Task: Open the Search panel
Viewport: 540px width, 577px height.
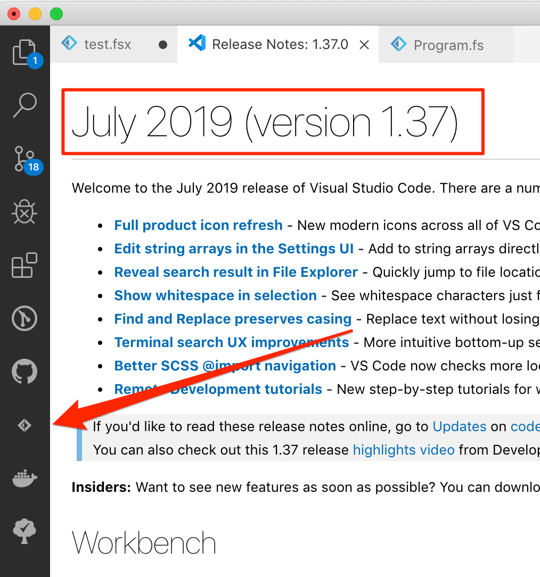Action: click(x=24, y=105)
